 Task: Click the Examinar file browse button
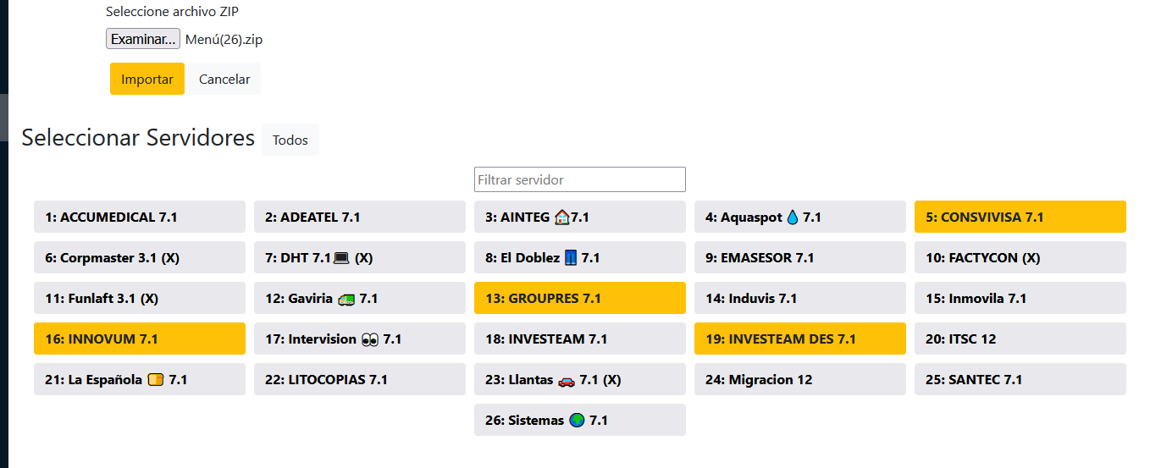(142, 39)
